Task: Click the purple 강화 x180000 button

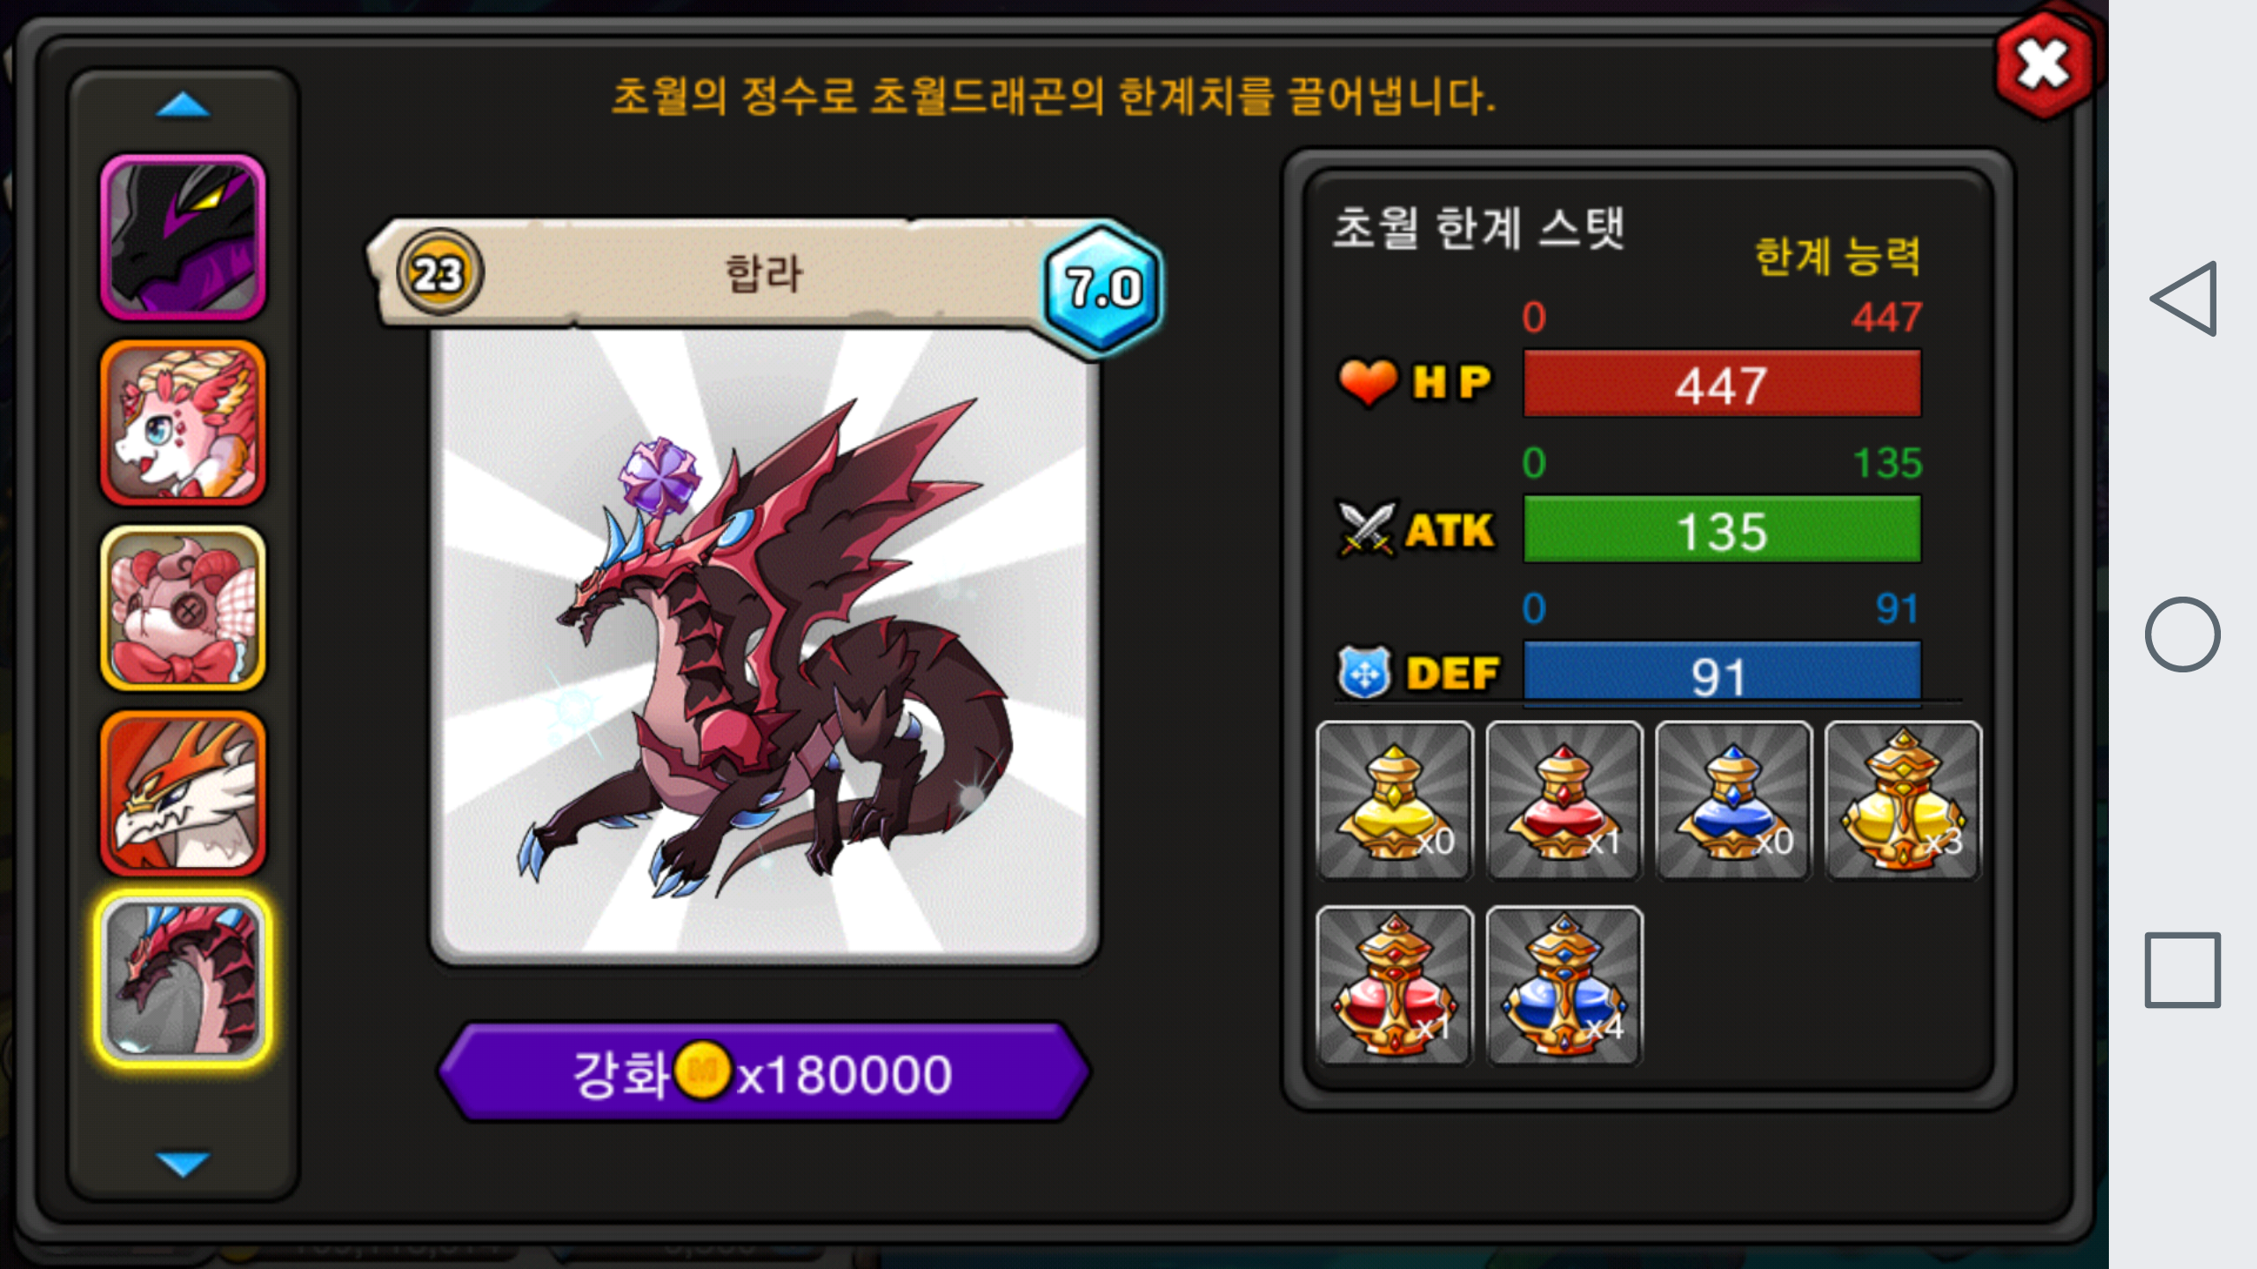Action: 764,1073
